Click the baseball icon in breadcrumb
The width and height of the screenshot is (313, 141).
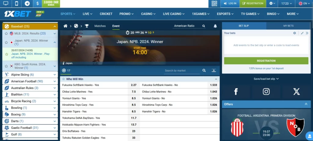pos(76,26)
